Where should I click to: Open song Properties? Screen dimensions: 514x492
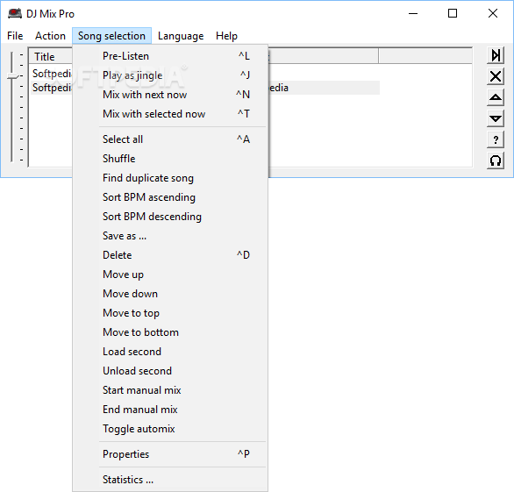170,454
